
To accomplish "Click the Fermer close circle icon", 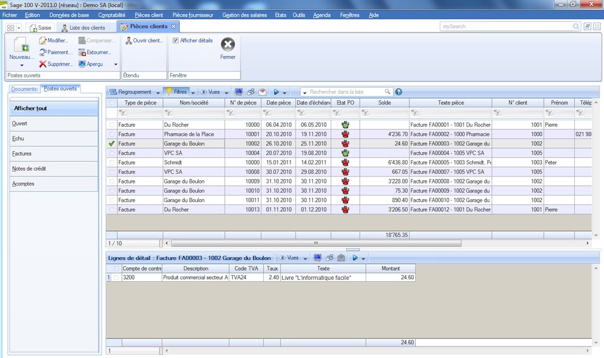I will pos(228,44).
